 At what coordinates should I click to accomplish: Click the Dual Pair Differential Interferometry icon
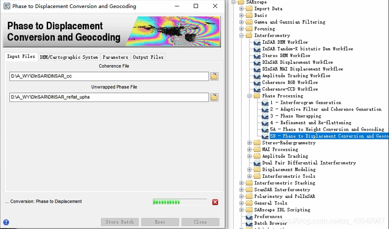click(x=257, y=163)
